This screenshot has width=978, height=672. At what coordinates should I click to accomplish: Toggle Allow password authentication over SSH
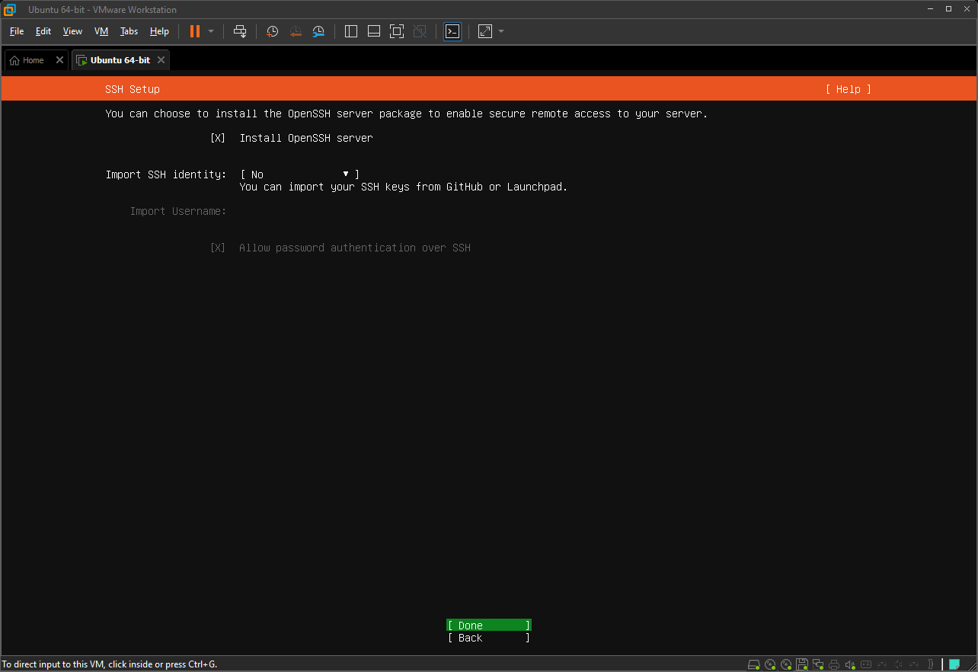point(218,248)
